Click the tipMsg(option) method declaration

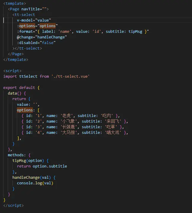tap(30, 161)
